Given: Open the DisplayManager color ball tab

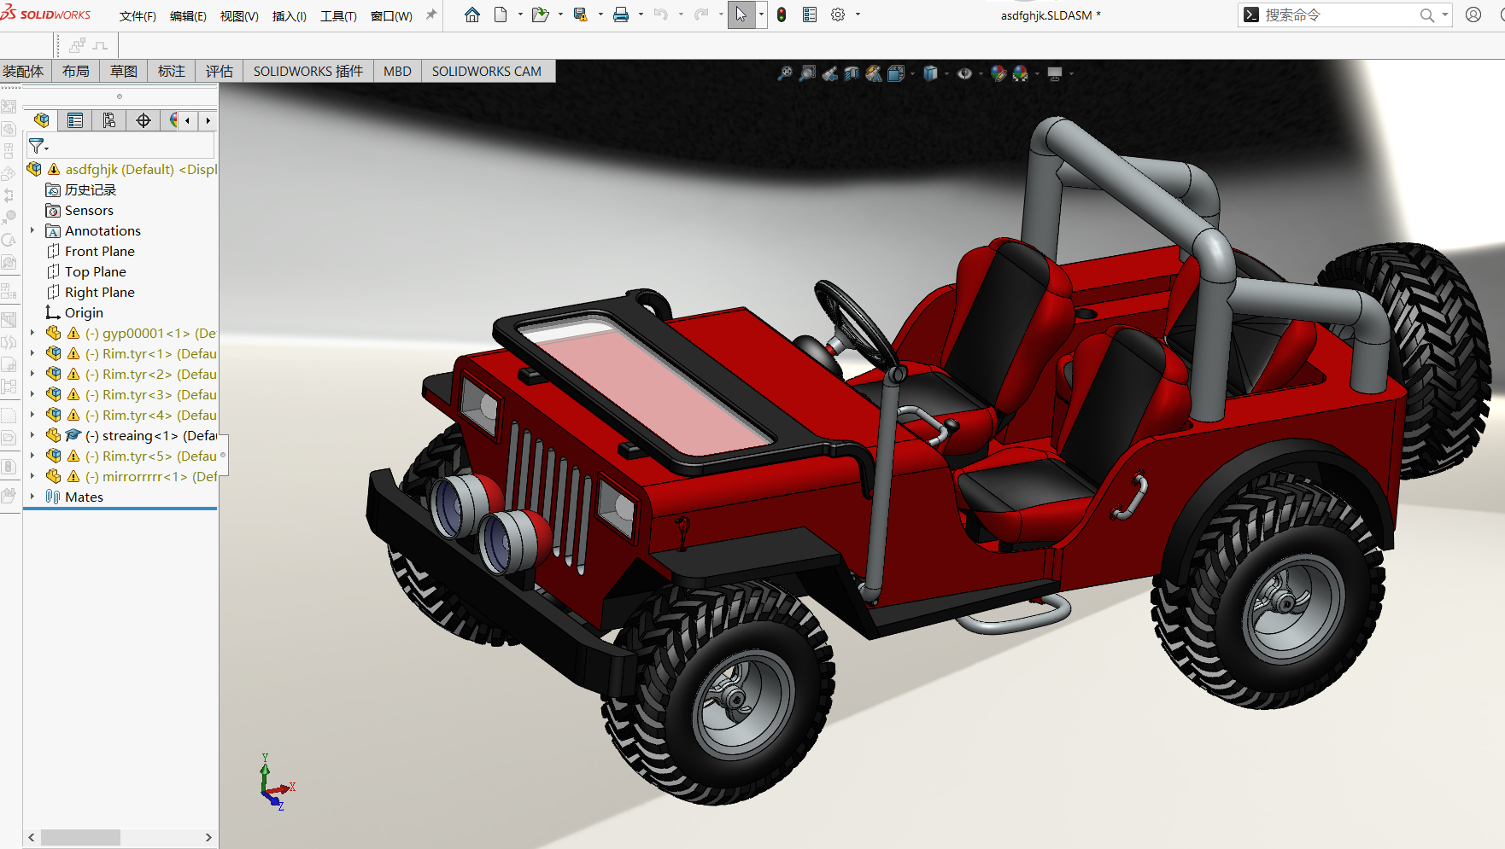Looking at the screenshot, I should click(x=173, y=120).
